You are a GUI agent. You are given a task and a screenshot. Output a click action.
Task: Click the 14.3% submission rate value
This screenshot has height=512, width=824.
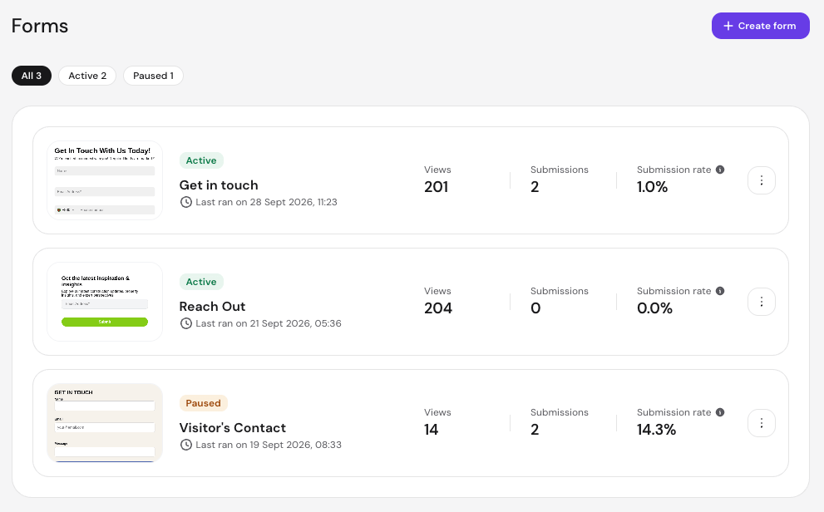pos(656,430)
